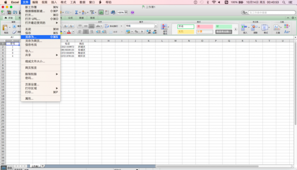Open 帮助 menu in menu bar
Viewport: 297px width, 170px height.
109,2
